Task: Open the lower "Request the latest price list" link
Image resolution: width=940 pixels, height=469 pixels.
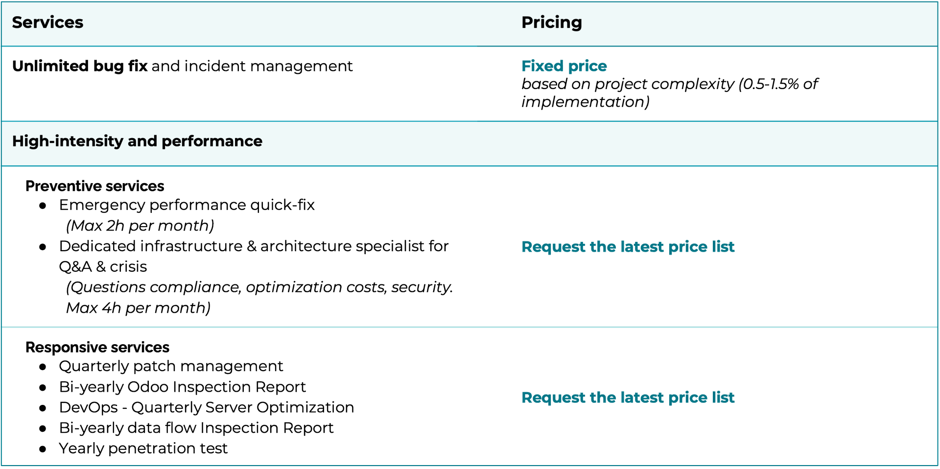Action: click(x=628, y=398)
